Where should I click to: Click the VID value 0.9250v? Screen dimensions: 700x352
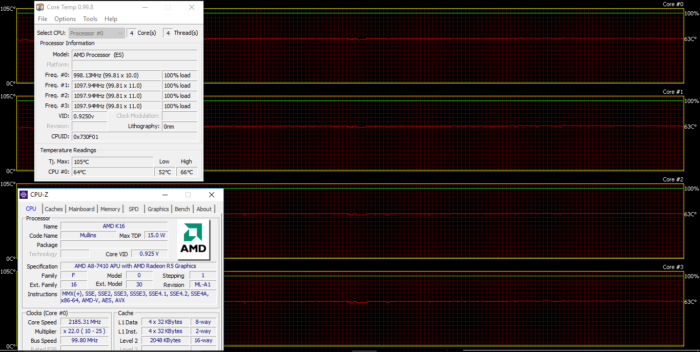[90, 116]
